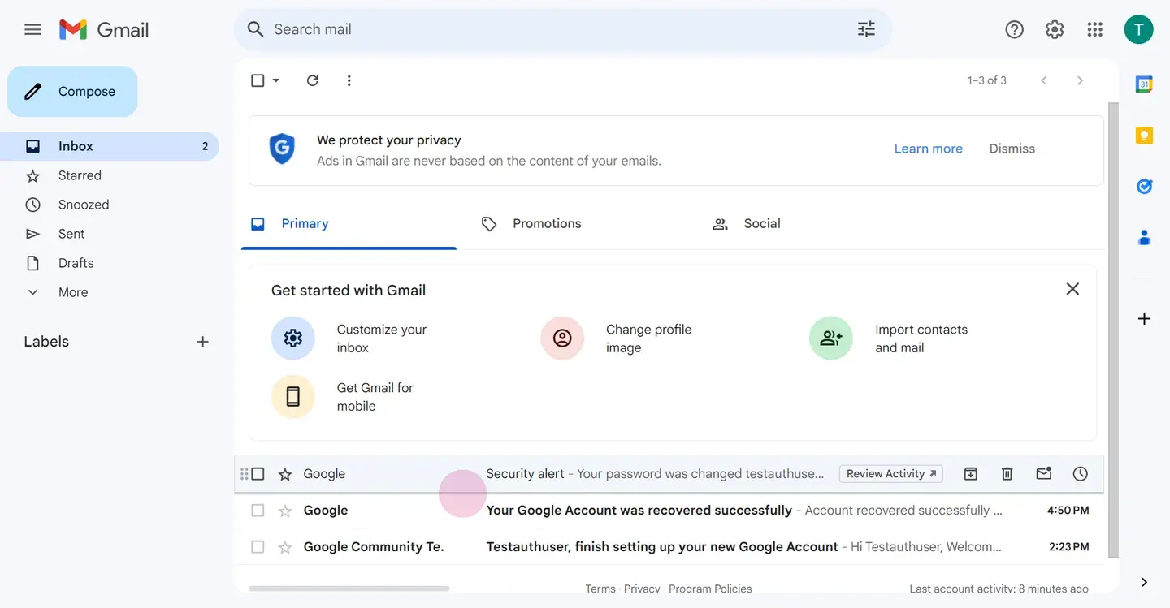Image resolution: width=1170 pixels, height=608 pixels.
Task: Click the Search mail field
Action: [x=562, y=29]
